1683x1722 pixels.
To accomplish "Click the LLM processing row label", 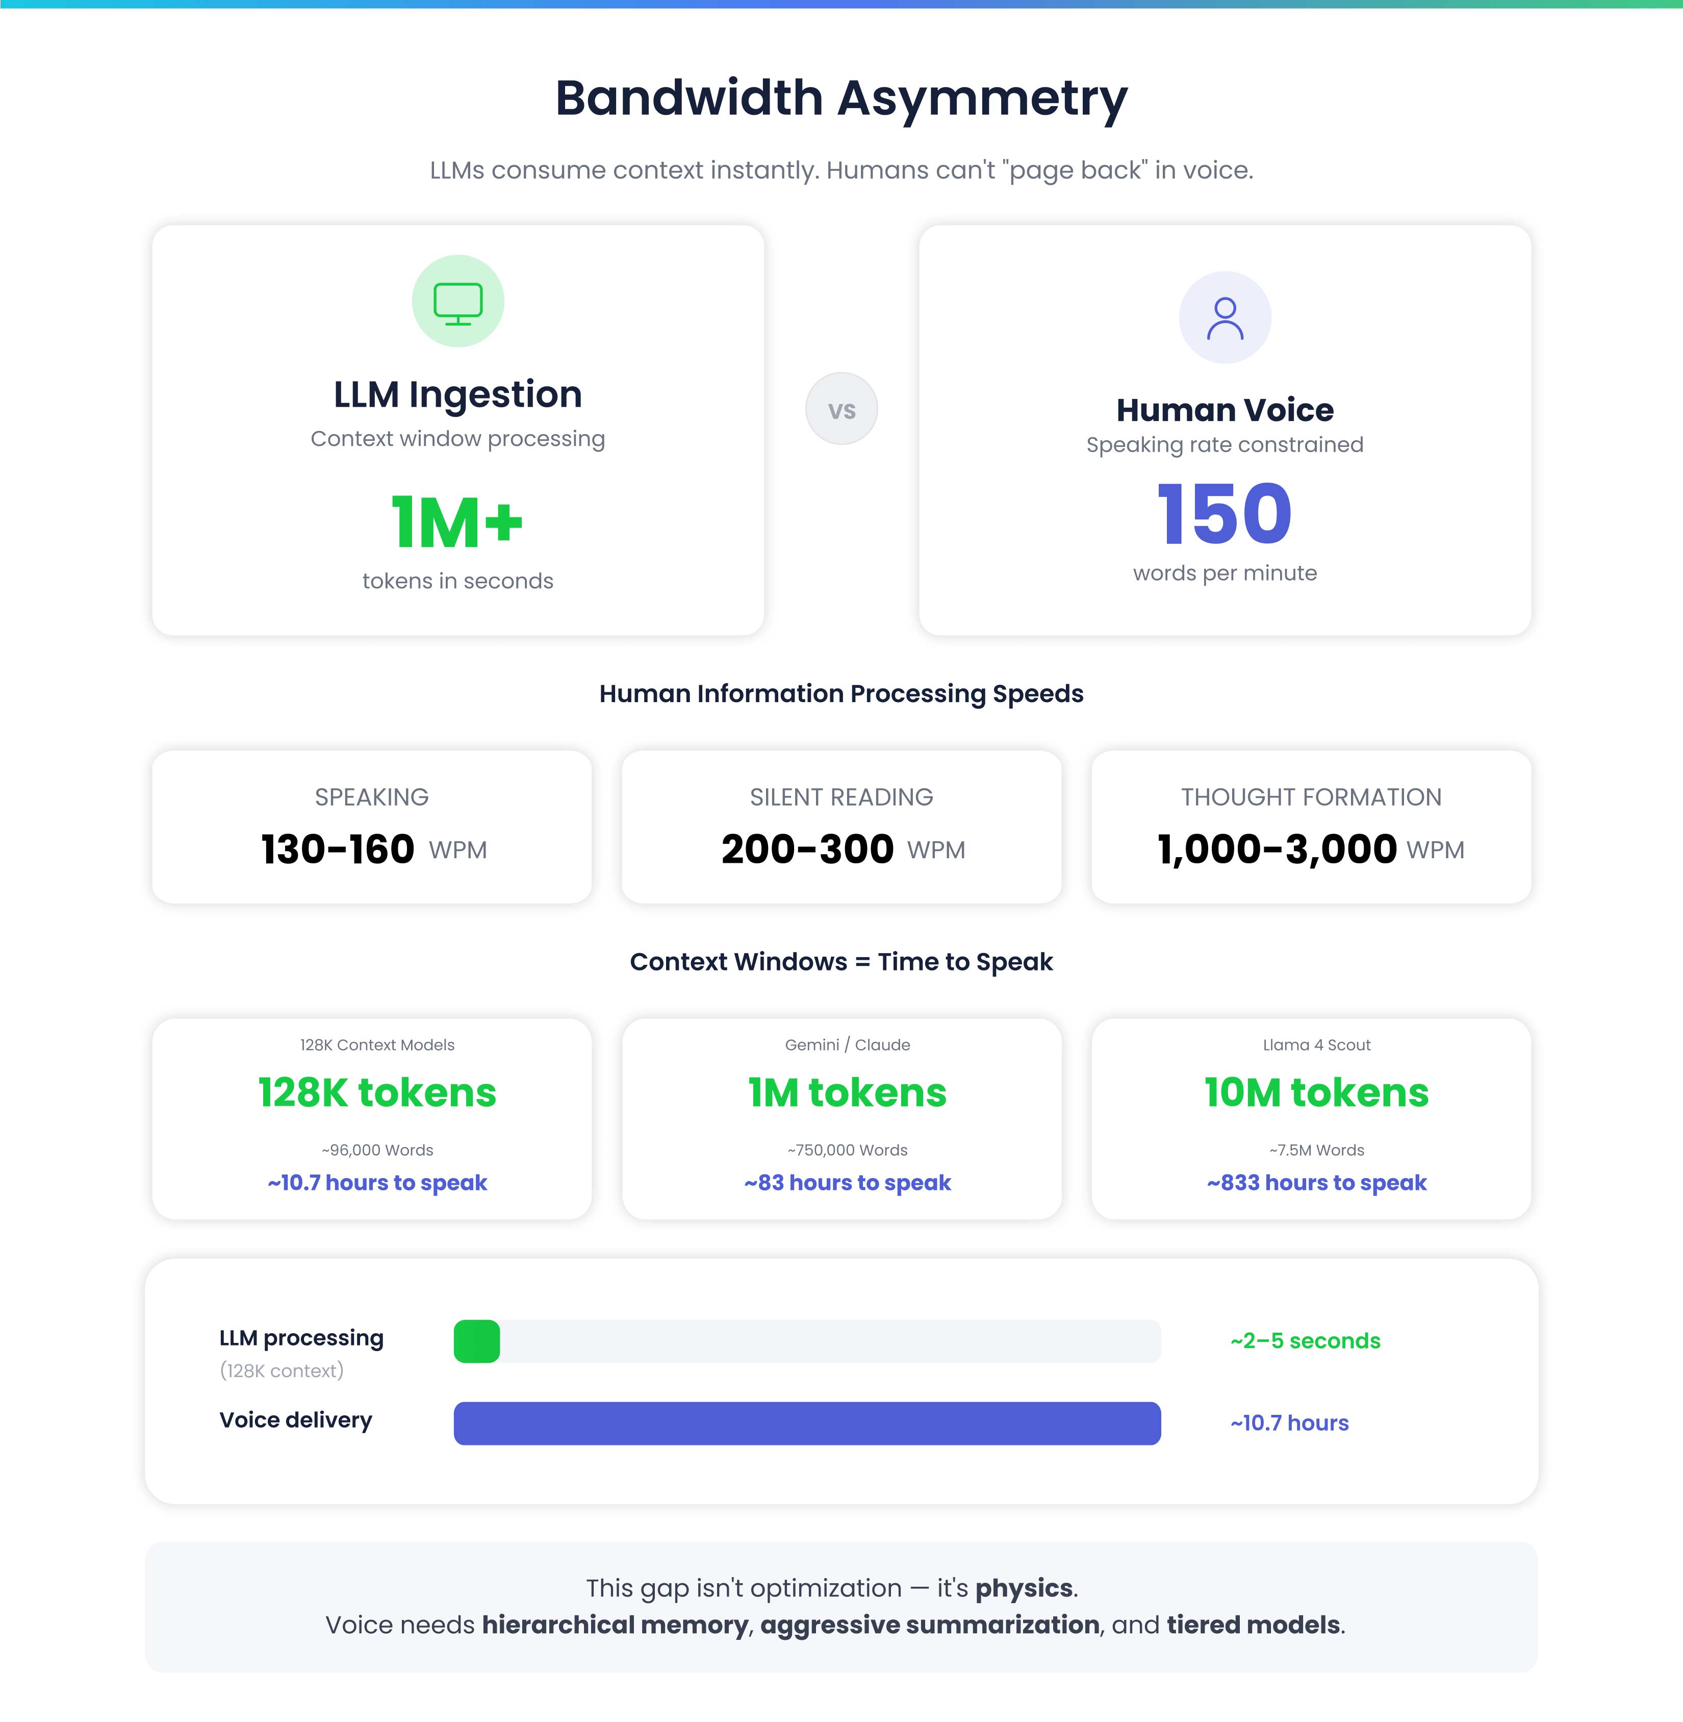I will click(301, 1338).
